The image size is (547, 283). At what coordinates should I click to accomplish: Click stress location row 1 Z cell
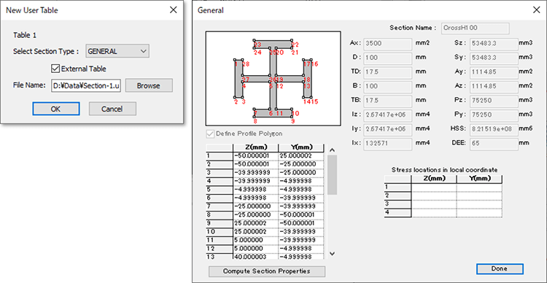click(434, 187)
